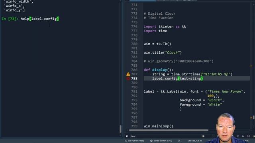The height and width of the screenshot is (143, 255).
Task: Click line number 780
Action: pos(134,44)
